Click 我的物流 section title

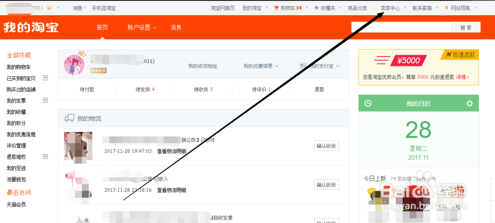[89, 119]
